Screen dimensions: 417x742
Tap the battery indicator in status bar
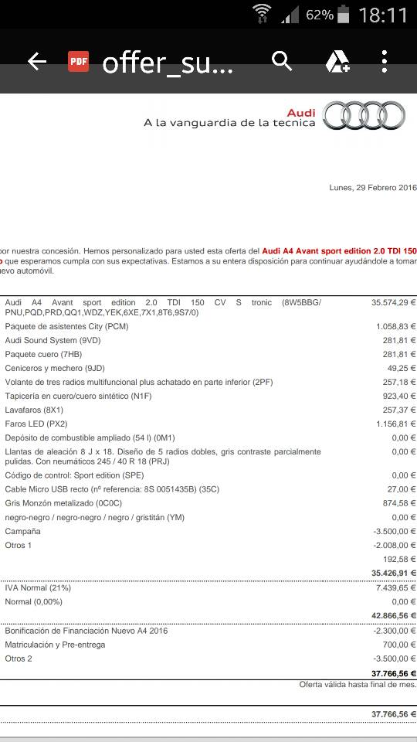344,14
